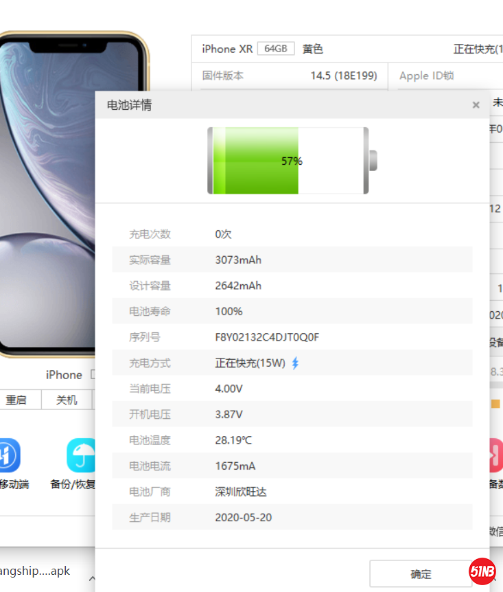Open the 备份/恢复 umbrella icon
The image size is (503, 592).
pos(81,456)
